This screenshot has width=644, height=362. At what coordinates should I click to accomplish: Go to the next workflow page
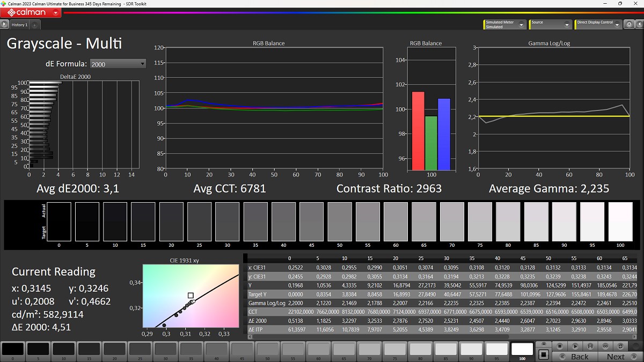point(616,356)
